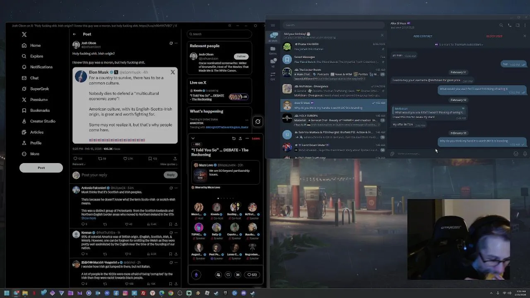Follow Josh Olson in Relevant people

coord(241,56)
